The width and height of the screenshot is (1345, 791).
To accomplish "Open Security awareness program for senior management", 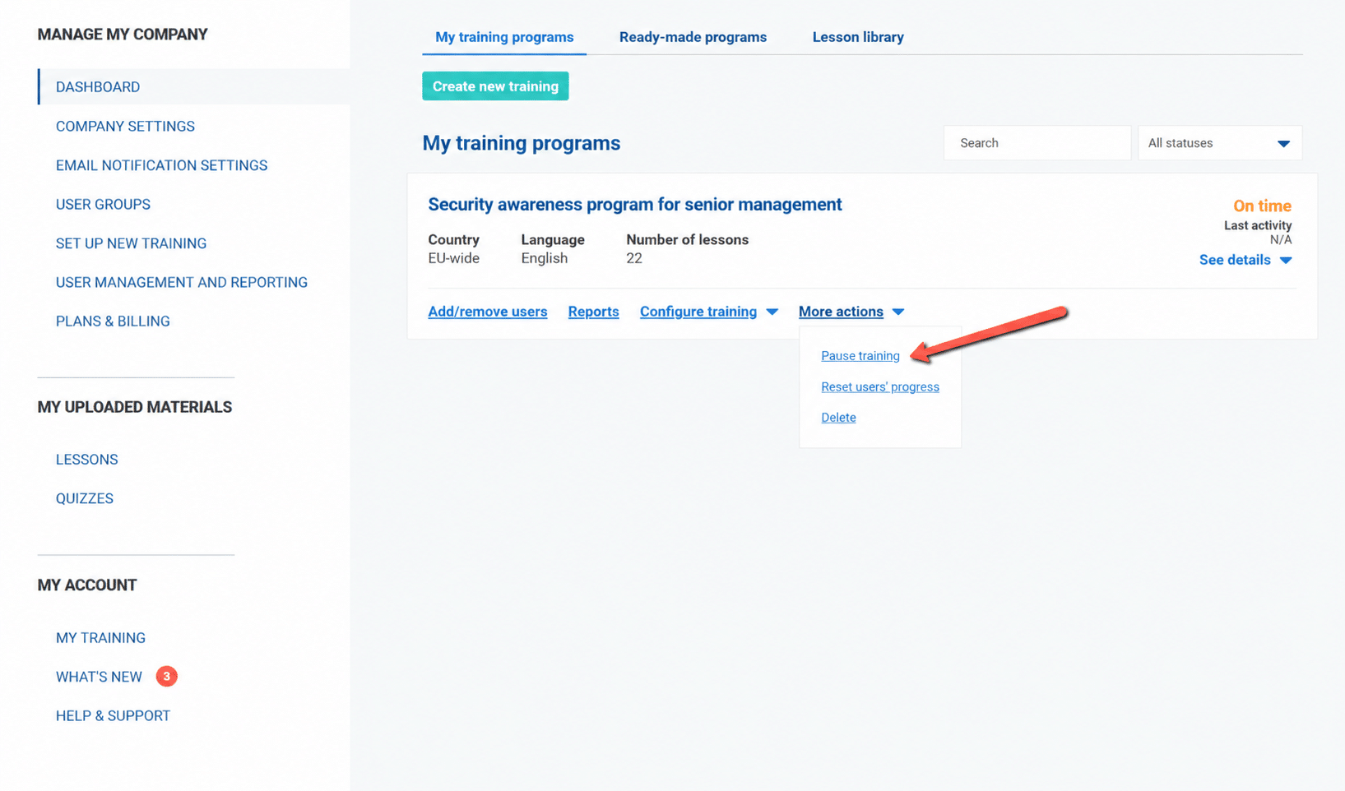I will [635, 205].
